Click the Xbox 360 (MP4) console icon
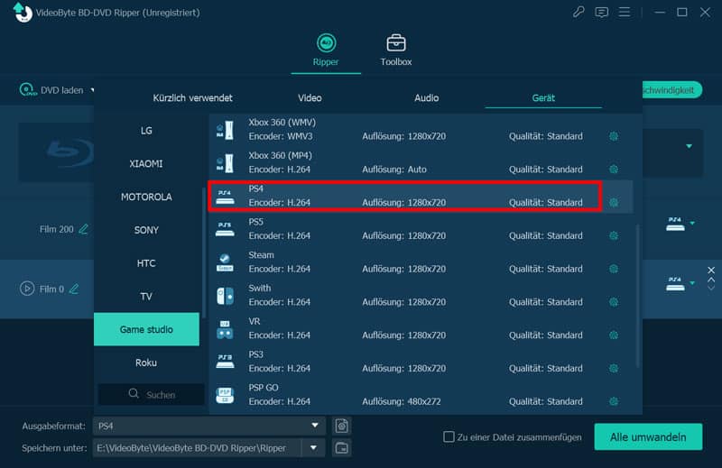Viewport: 722px width, 468px height. [x=225, y=163]
